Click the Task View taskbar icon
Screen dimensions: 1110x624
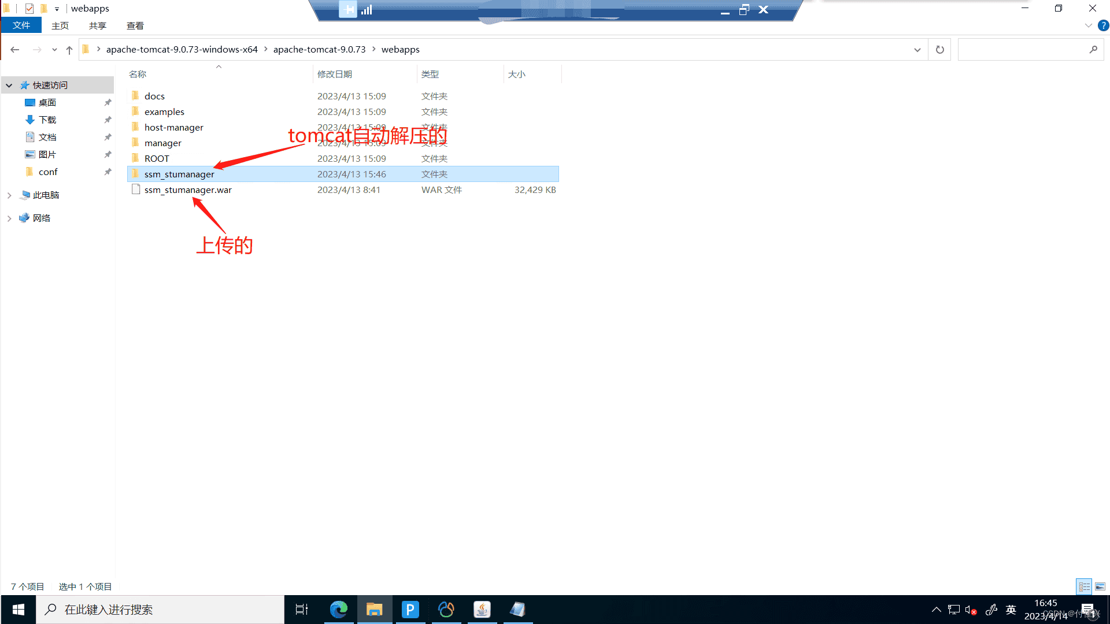click(302, 610)
